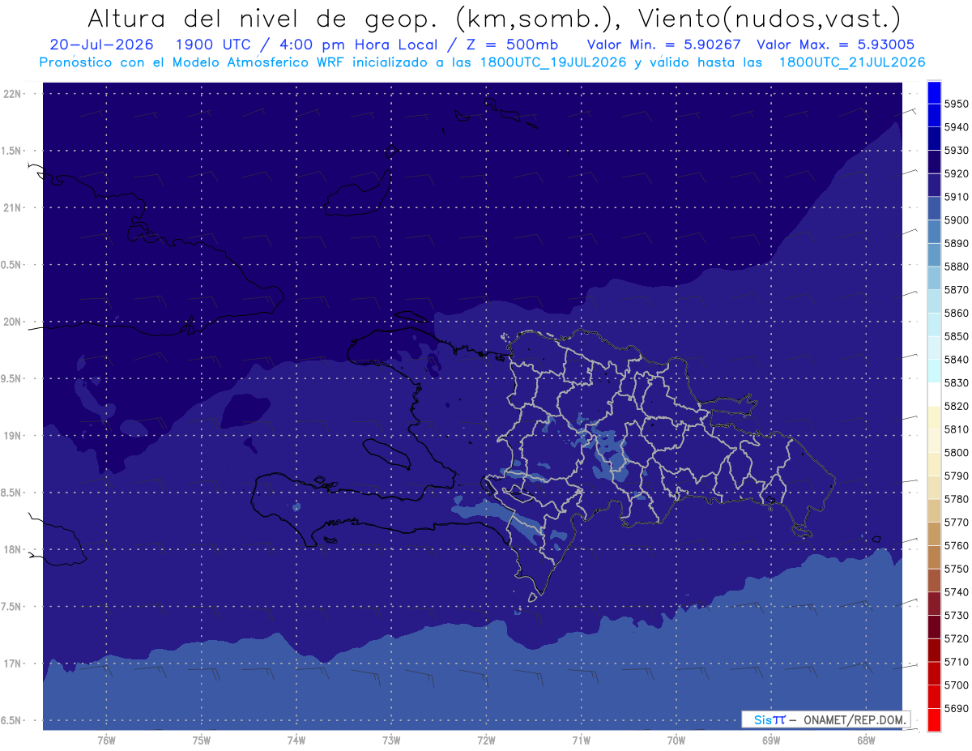
Task: Click the '68W' longitude label
Action: pyautogui.click(x=866, y=740)
